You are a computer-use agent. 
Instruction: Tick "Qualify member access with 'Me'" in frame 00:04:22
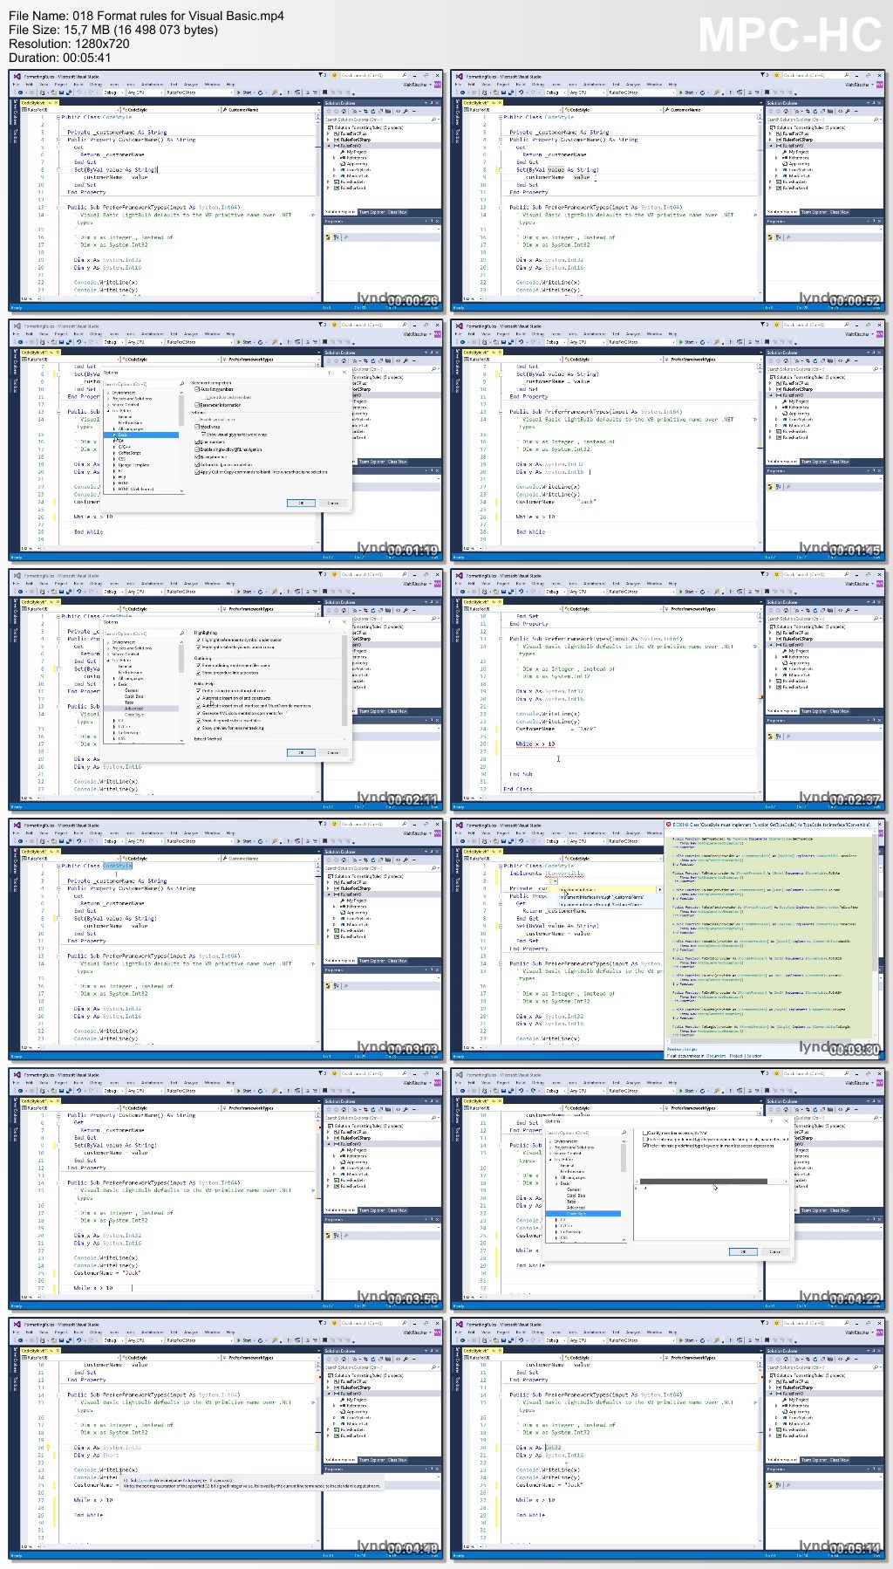(646, 1133)
